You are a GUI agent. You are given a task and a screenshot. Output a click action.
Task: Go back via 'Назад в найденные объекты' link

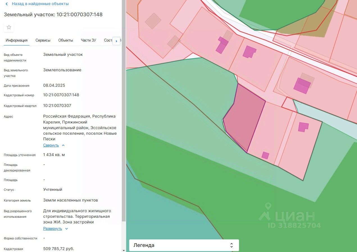pos(40,4)
